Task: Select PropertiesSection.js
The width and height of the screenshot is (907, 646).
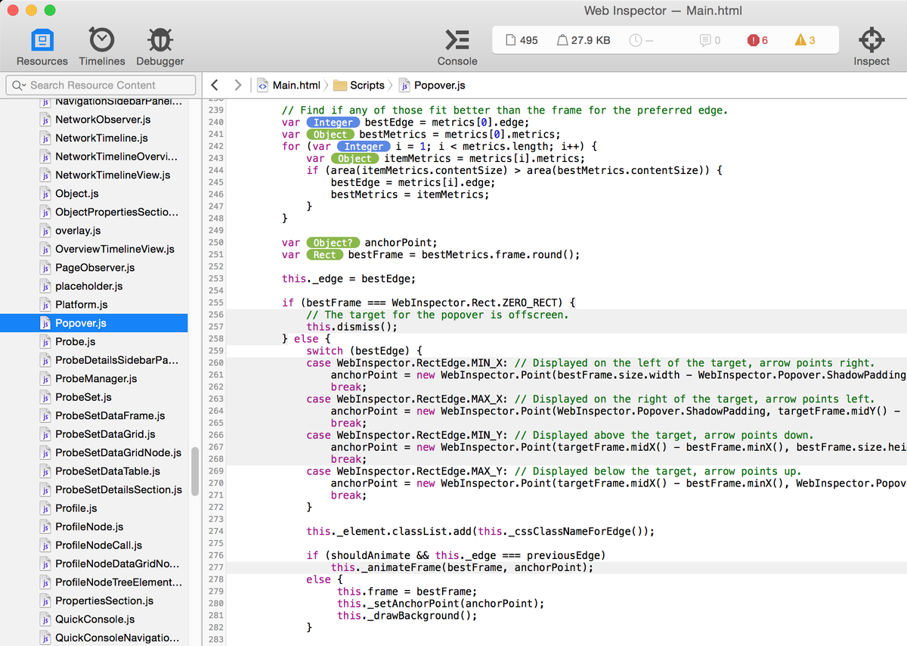Action: tap(94, 601)
